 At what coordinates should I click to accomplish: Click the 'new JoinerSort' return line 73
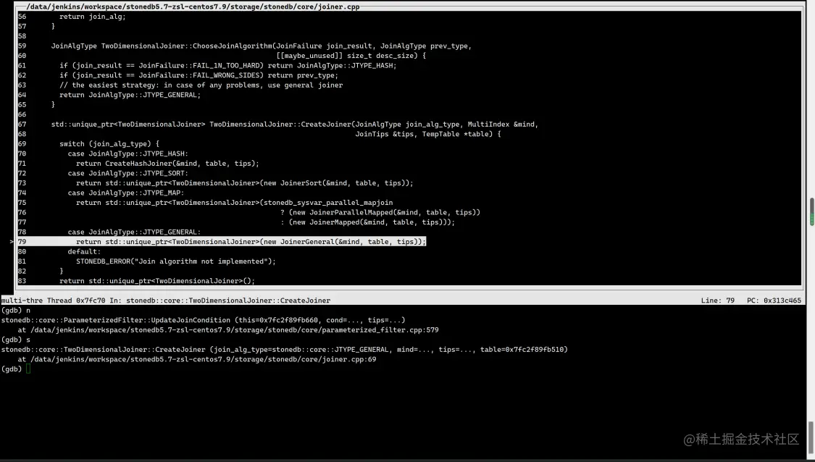click(245, 183)
